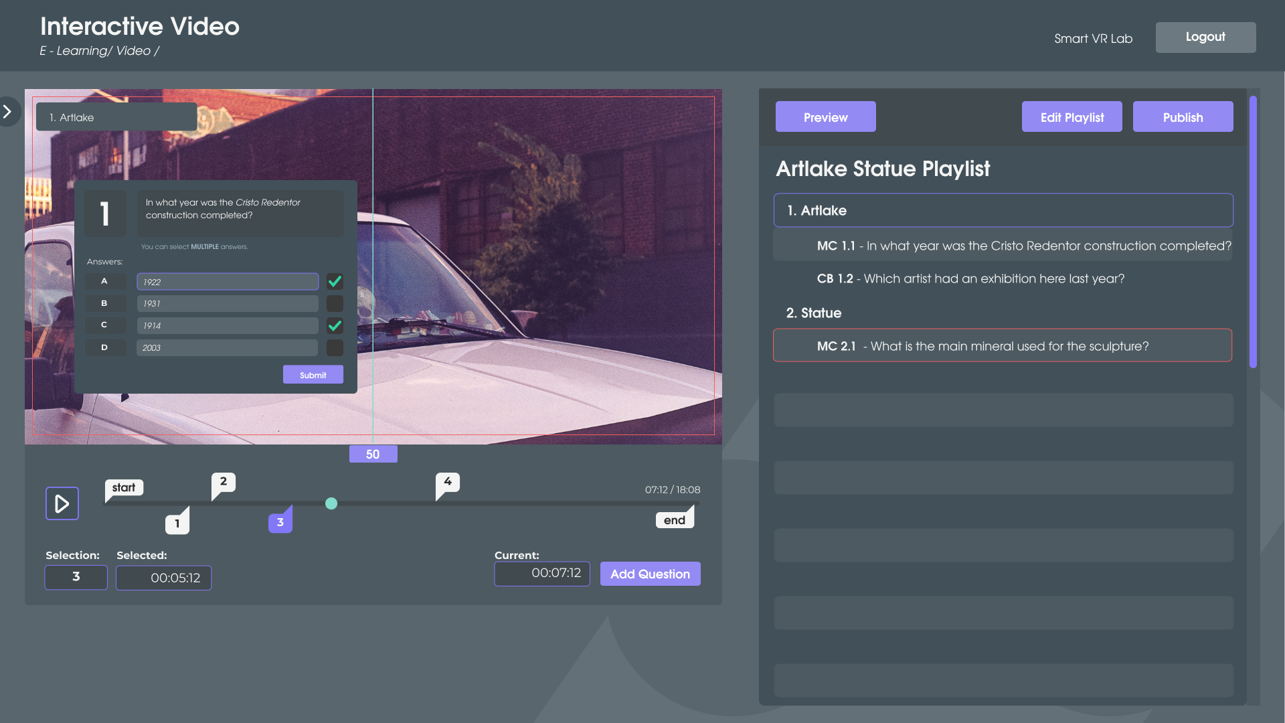Image resolution: width=1285 pixels, height=723 pixels.
Task: Click the end timeline marker
Action: pos(674,520)
